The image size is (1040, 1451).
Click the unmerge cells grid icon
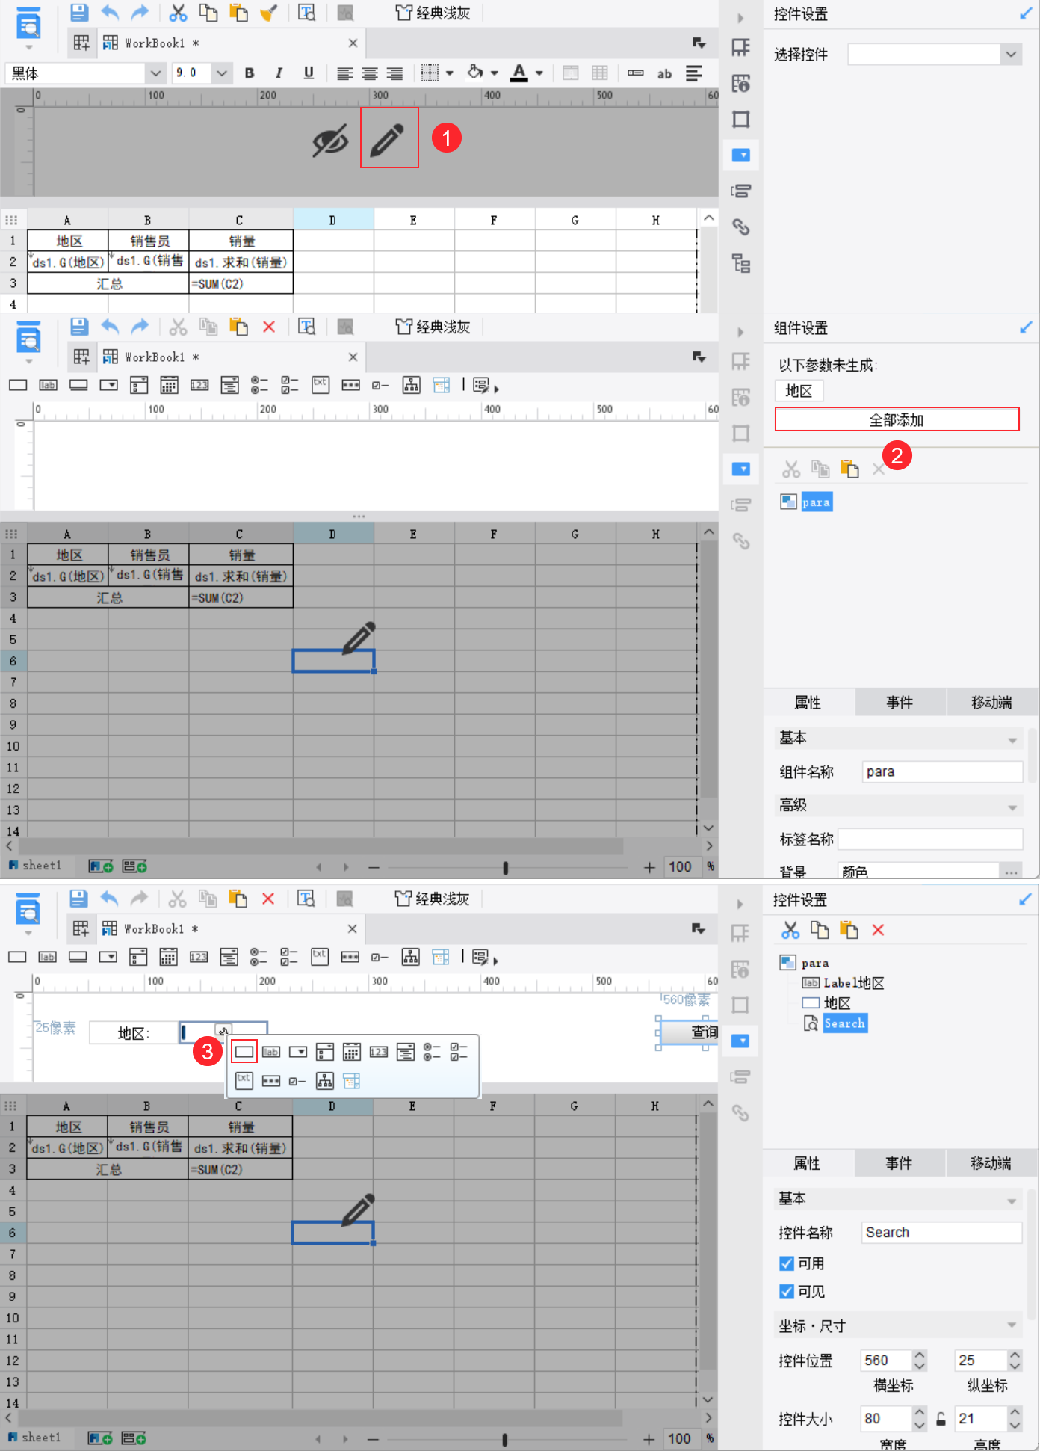tap(599, 73)
